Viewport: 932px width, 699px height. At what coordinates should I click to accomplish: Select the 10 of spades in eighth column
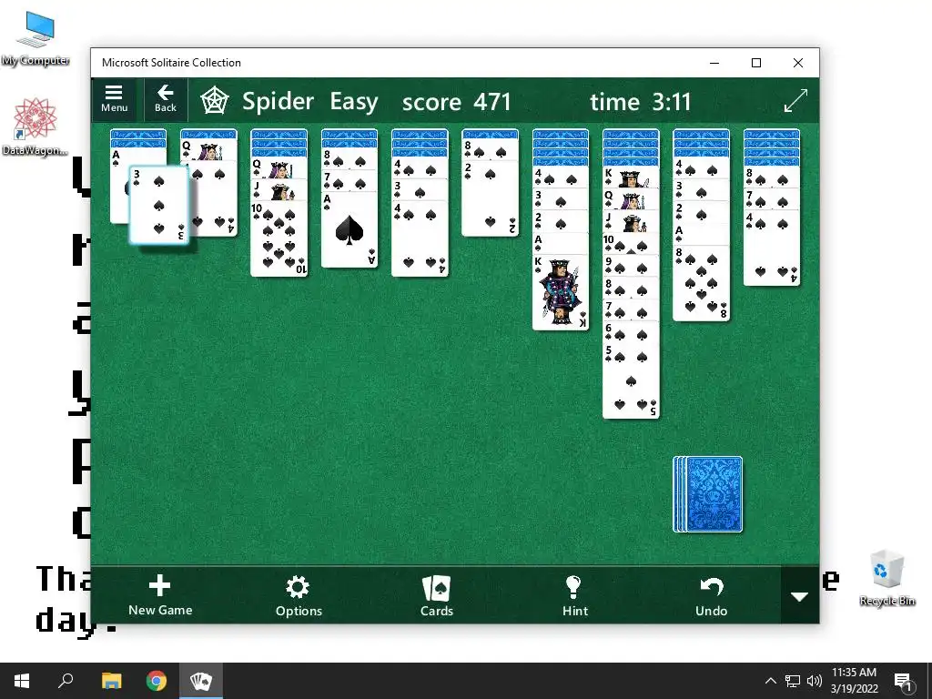coord(631,244)
